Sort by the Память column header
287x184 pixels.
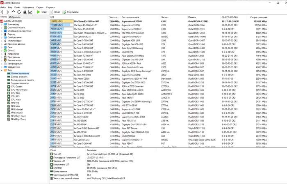tap(204, 17)
